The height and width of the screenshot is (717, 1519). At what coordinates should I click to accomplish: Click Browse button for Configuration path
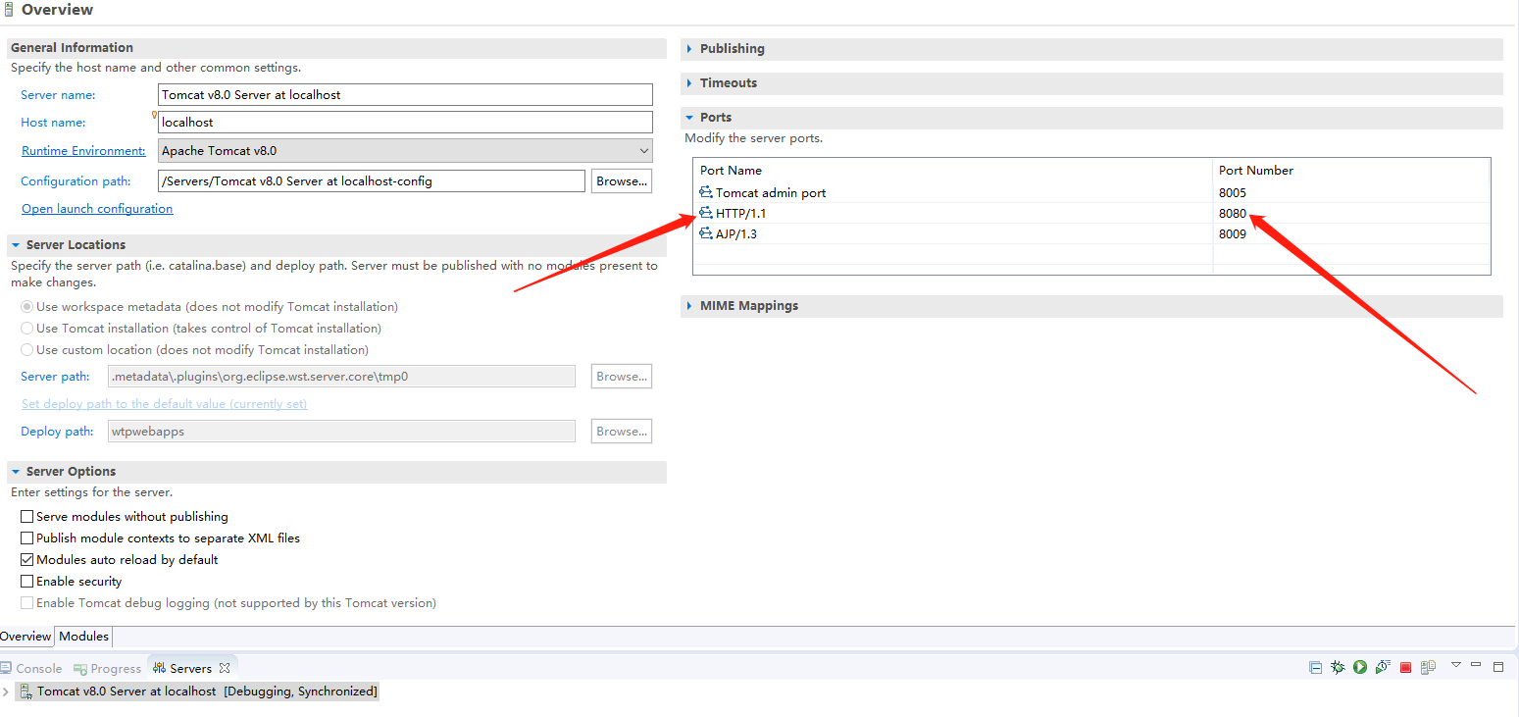(622, 180)
